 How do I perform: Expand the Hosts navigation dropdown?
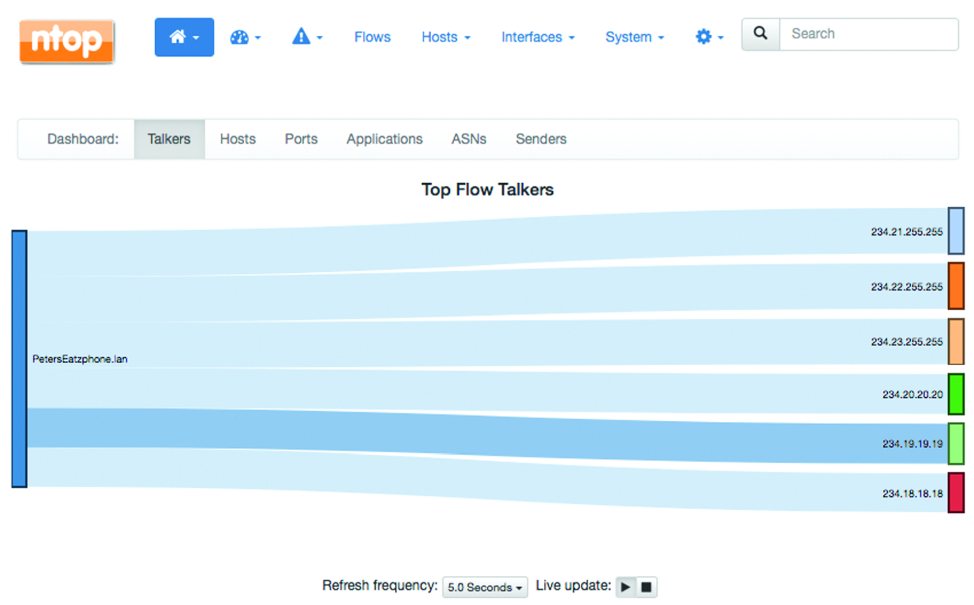(445, 37)
